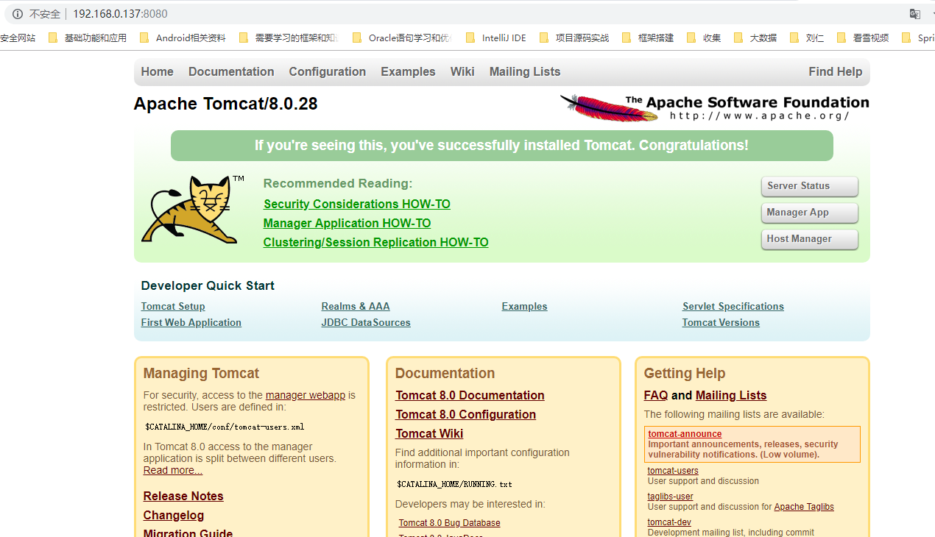Expand the 项目源码实战 bookmark folder
The width and height of the screenshot is (935, 537).
[574, 38]
